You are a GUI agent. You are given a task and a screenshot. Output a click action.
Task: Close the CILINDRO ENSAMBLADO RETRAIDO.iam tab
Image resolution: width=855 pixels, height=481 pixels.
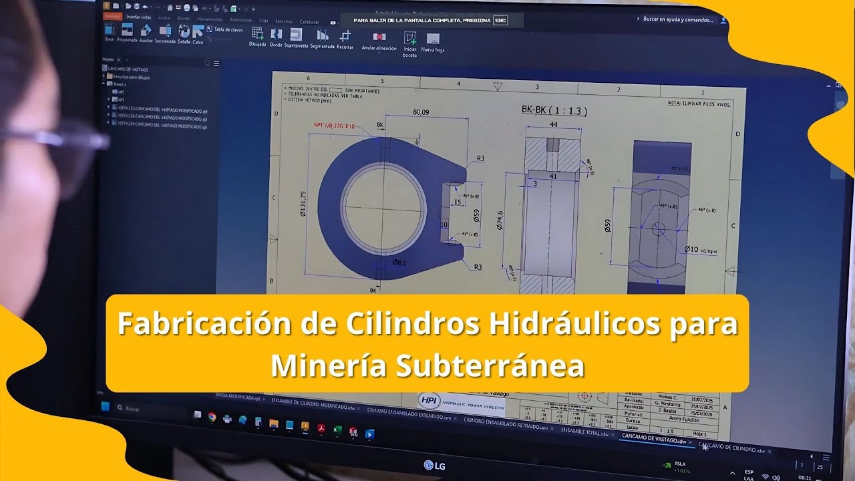552,428
